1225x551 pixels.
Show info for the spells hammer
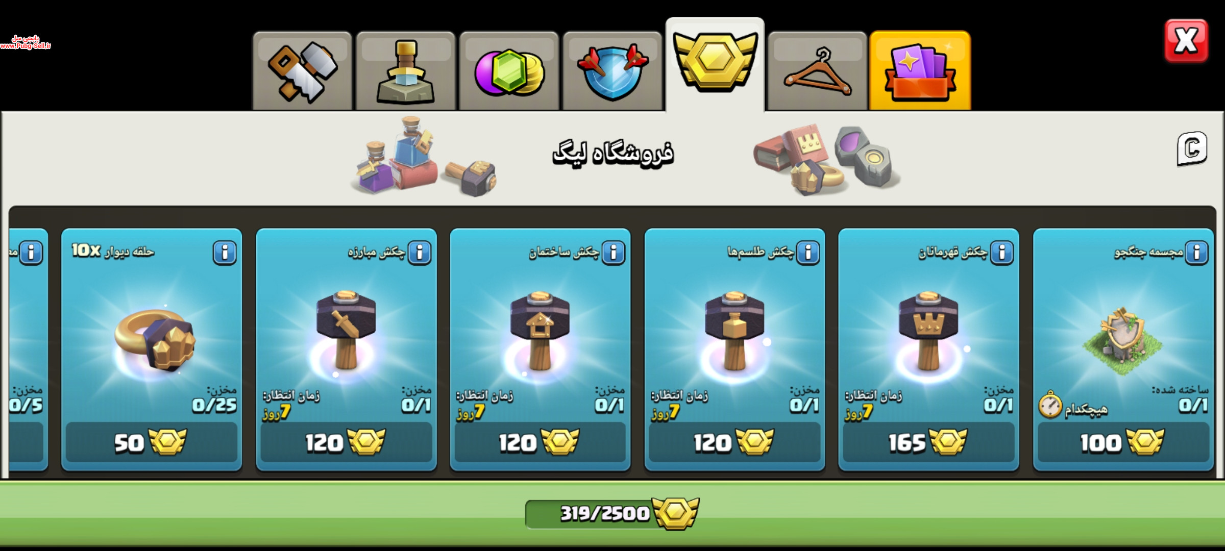[x=808, y=253]
